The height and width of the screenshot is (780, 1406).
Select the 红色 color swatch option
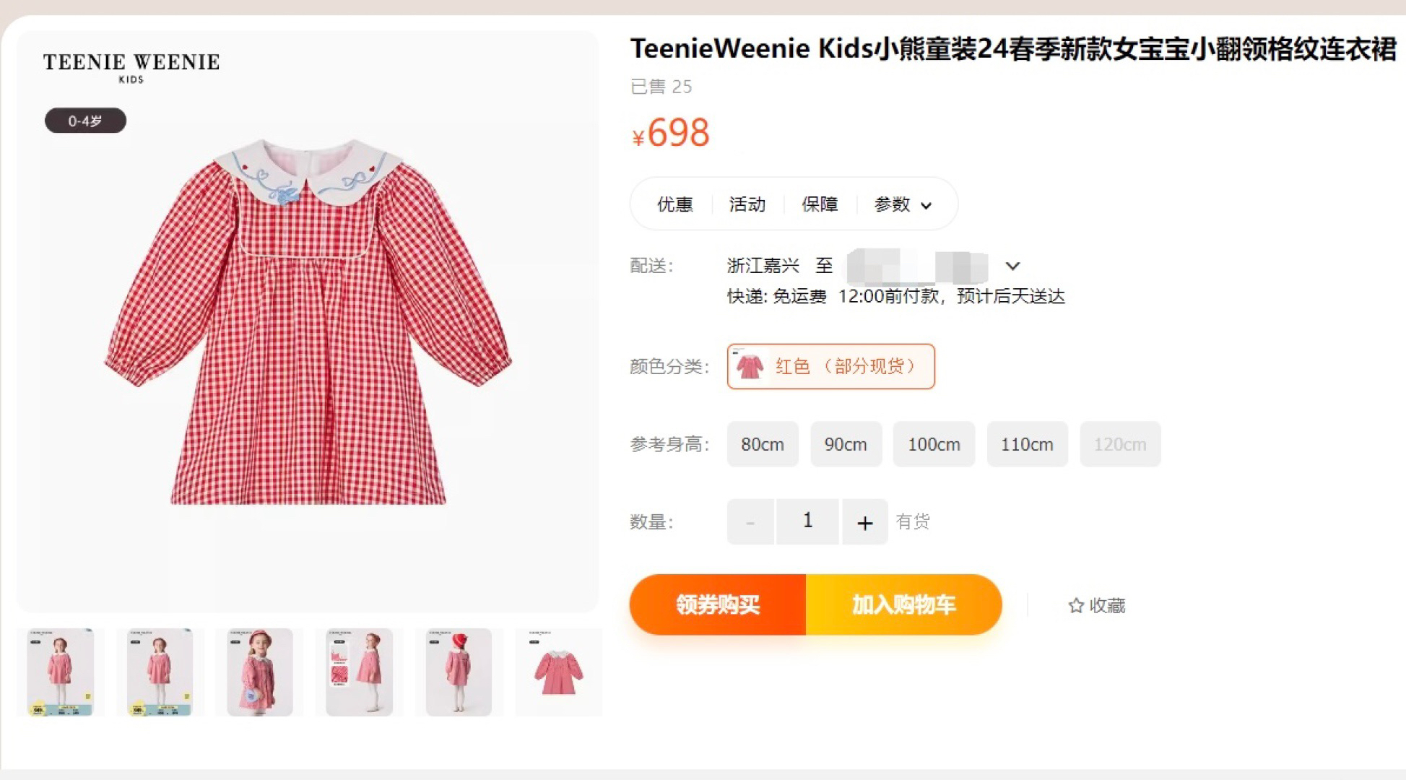click(x=831, y=366)
